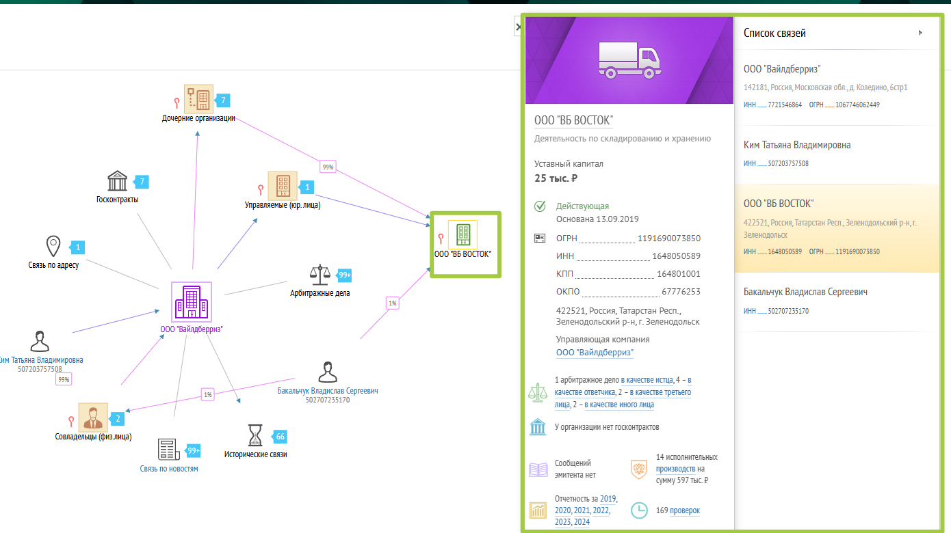Open the Арбитражные дела scales icon

pyautogui.click(x=320, y=275)
